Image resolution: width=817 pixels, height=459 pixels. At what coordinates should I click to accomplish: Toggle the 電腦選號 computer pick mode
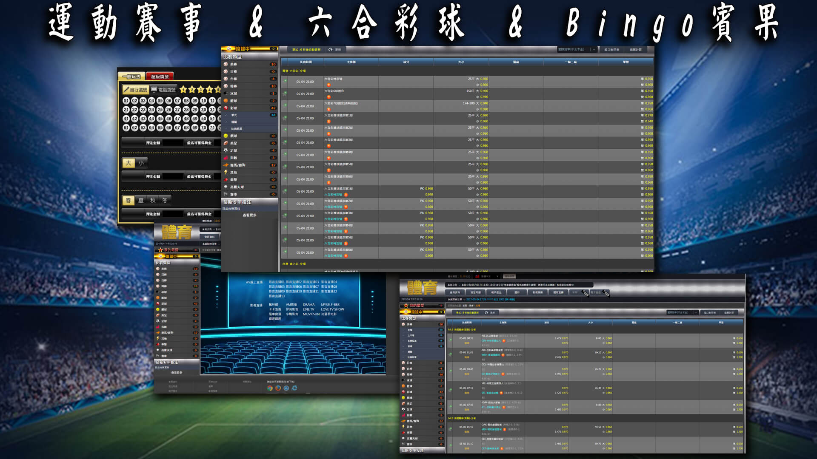[x=163, y=90]
